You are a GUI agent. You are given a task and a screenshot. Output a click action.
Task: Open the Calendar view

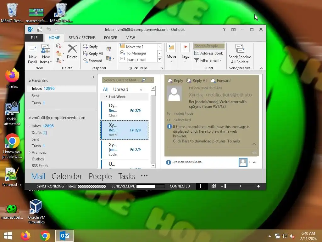point(67,176)
